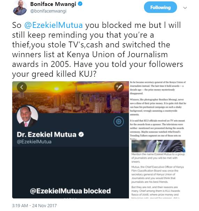Click Boniface Mwangi's profile avatar

click(20, 8)
